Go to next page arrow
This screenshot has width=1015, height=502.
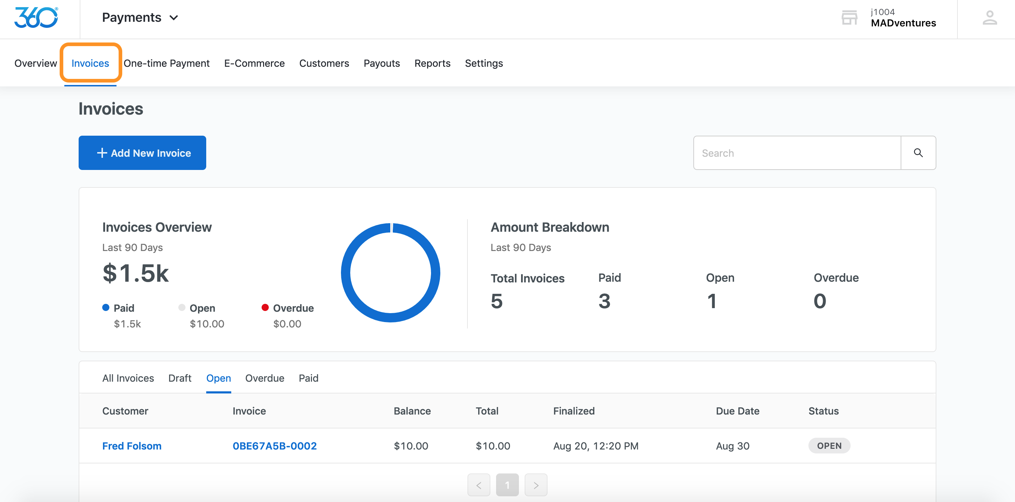(x=535, y=485)
